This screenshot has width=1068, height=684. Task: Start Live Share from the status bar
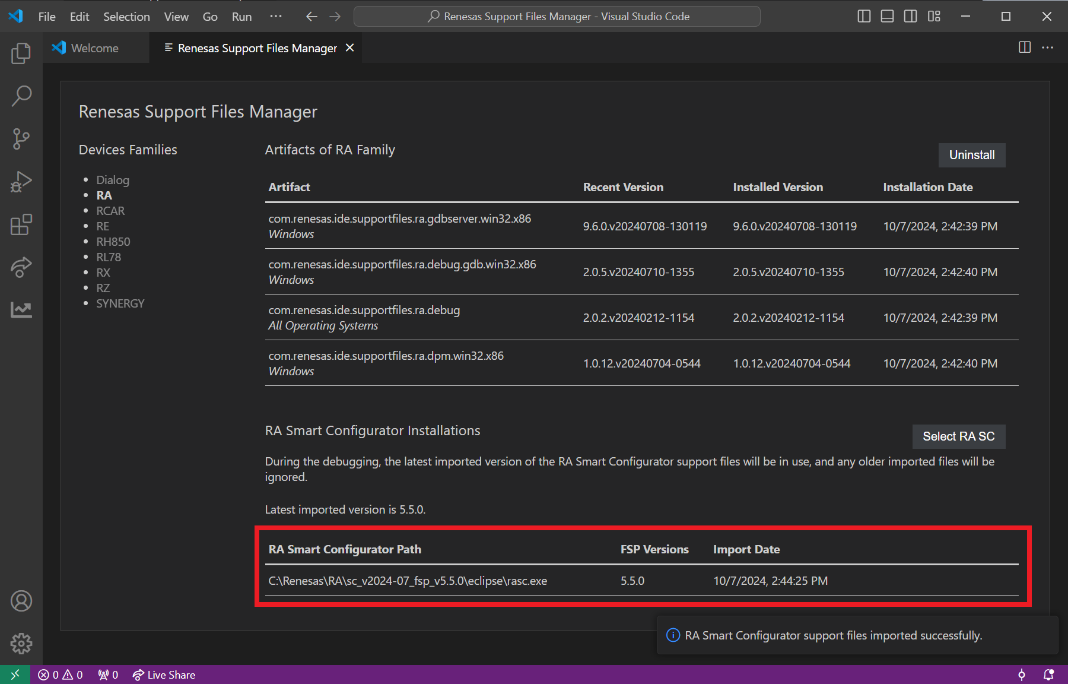164,674
